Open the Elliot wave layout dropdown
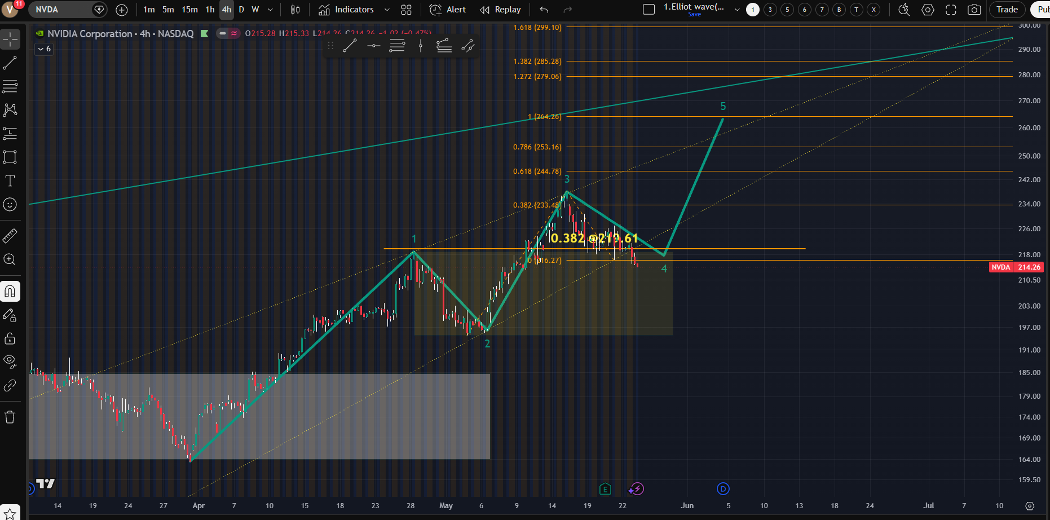The height and width of the screenshot is (520, 1050). 737,10
